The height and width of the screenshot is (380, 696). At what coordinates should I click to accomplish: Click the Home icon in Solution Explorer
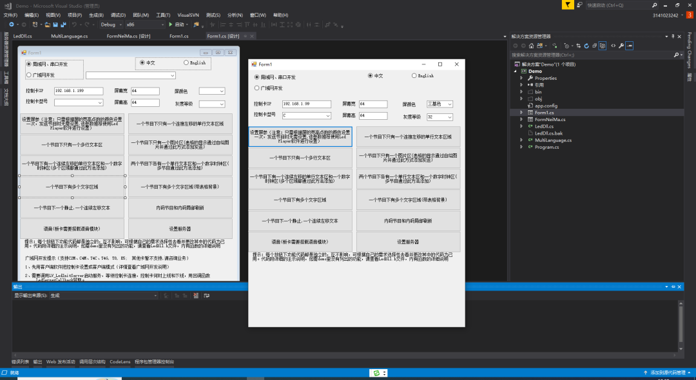[530, 46]
